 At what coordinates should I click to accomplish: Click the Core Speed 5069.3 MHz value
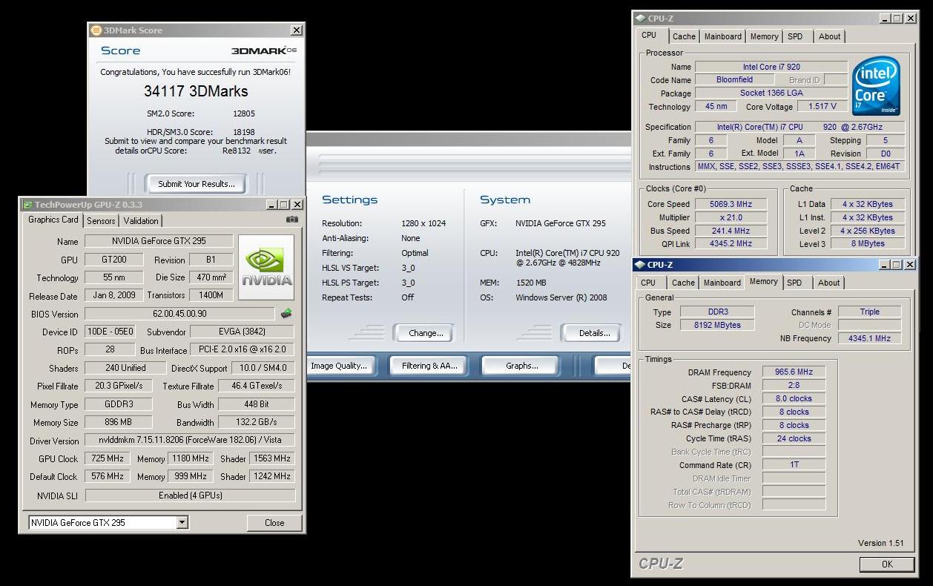click(x=731, y=204)
